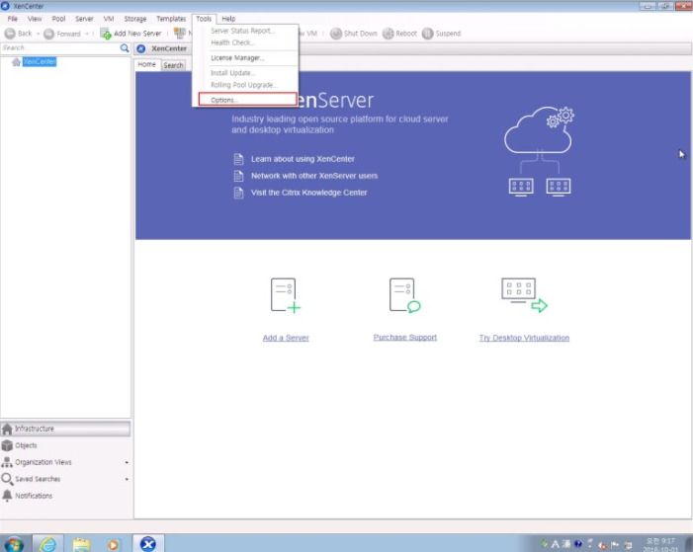The height and width of the screenshot is (552, 693).
Task: Select the XenCenter home tree node
Action: click(x=40, y=61)
